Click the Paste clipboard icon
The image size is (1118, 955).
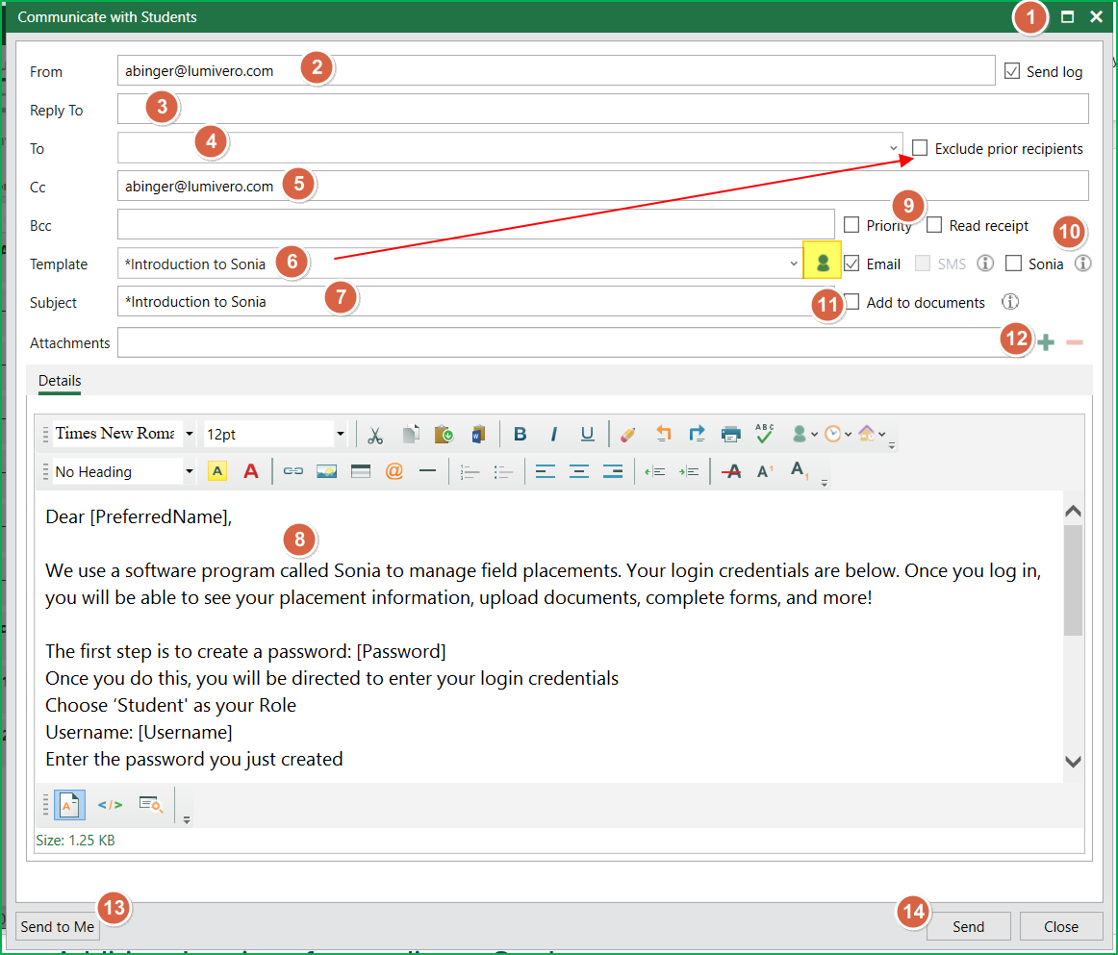445,434
